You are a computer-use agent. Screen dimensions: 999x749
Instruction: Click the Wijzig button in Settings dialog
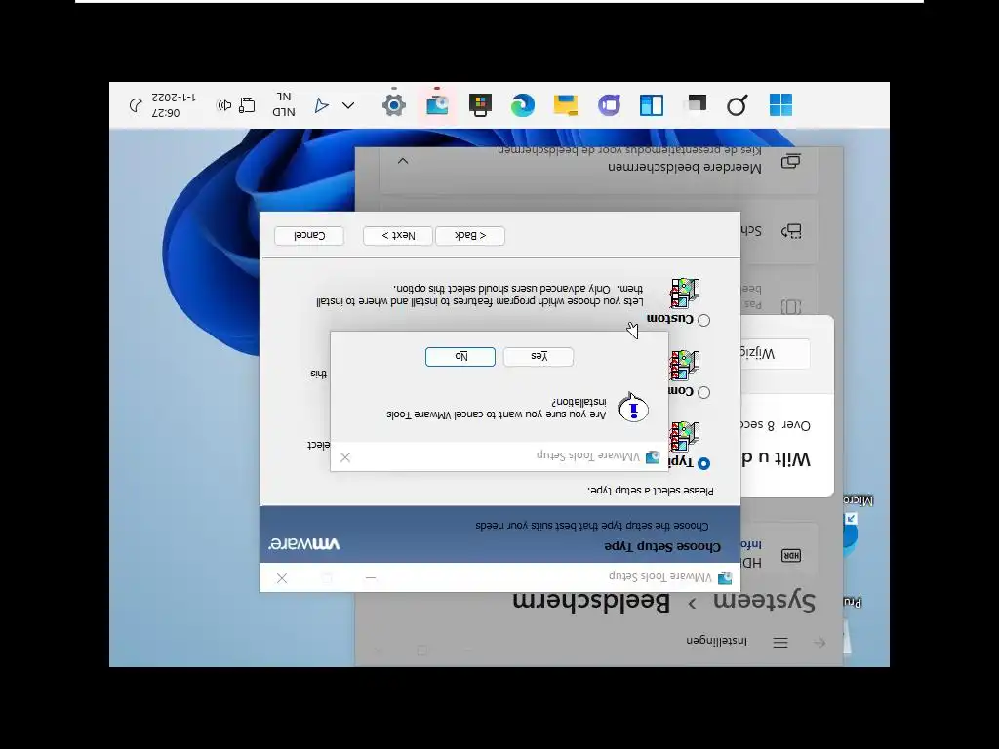coord(775,353)
